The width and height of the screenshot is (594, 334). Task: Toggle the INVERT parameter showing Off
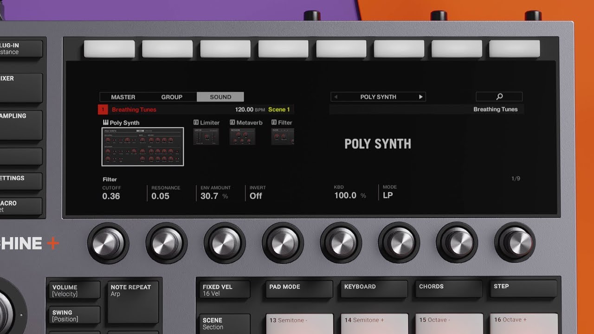pyautogui.click(x=256, y=196)
